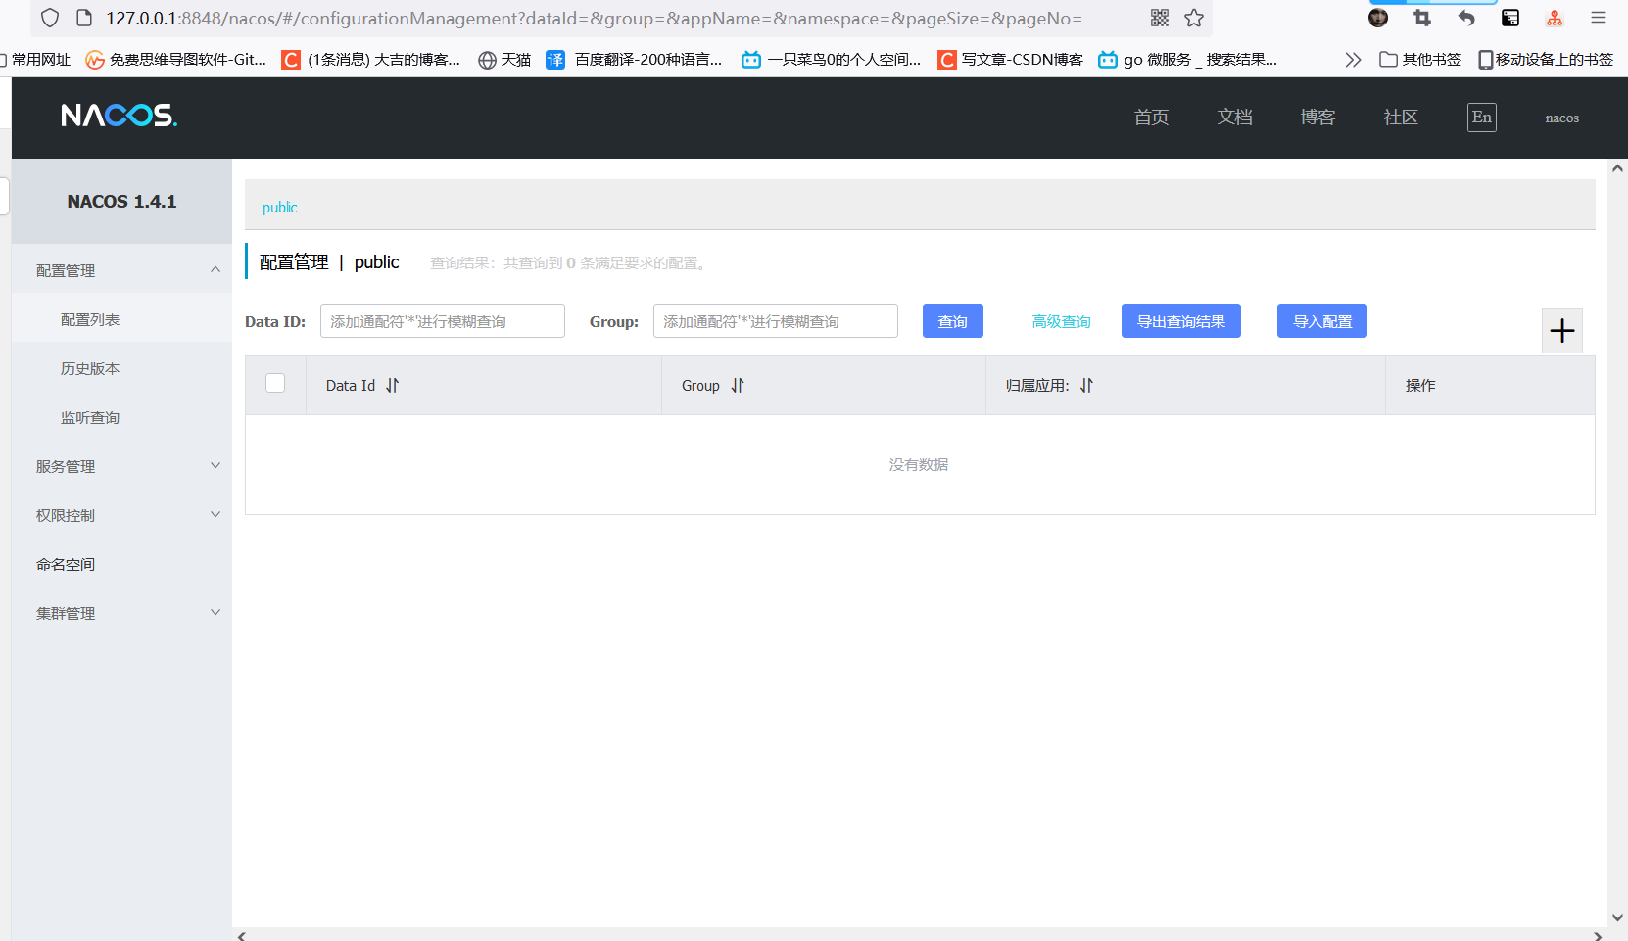Image resolution: width=1628 pixels, height=941 pixels.
Task: Click the sort icon beside 归属应用
Action: (x=1086, y=385)
